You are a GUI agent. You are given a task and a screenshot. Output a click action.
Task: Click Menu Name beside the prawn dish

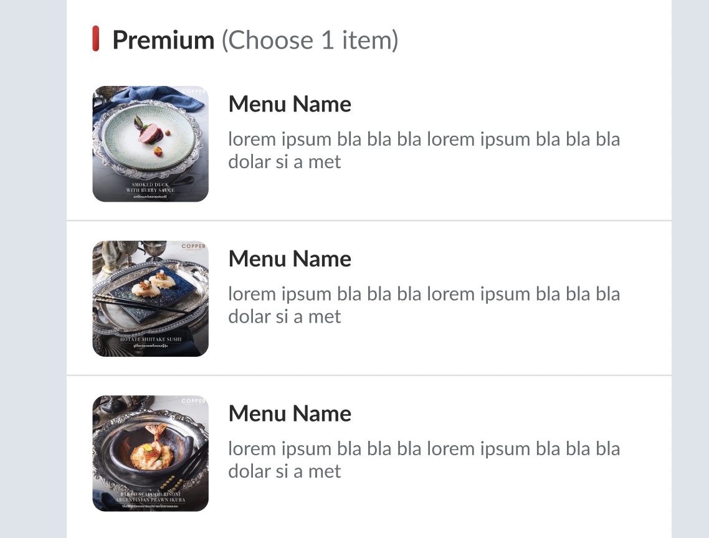click(290, 413)
